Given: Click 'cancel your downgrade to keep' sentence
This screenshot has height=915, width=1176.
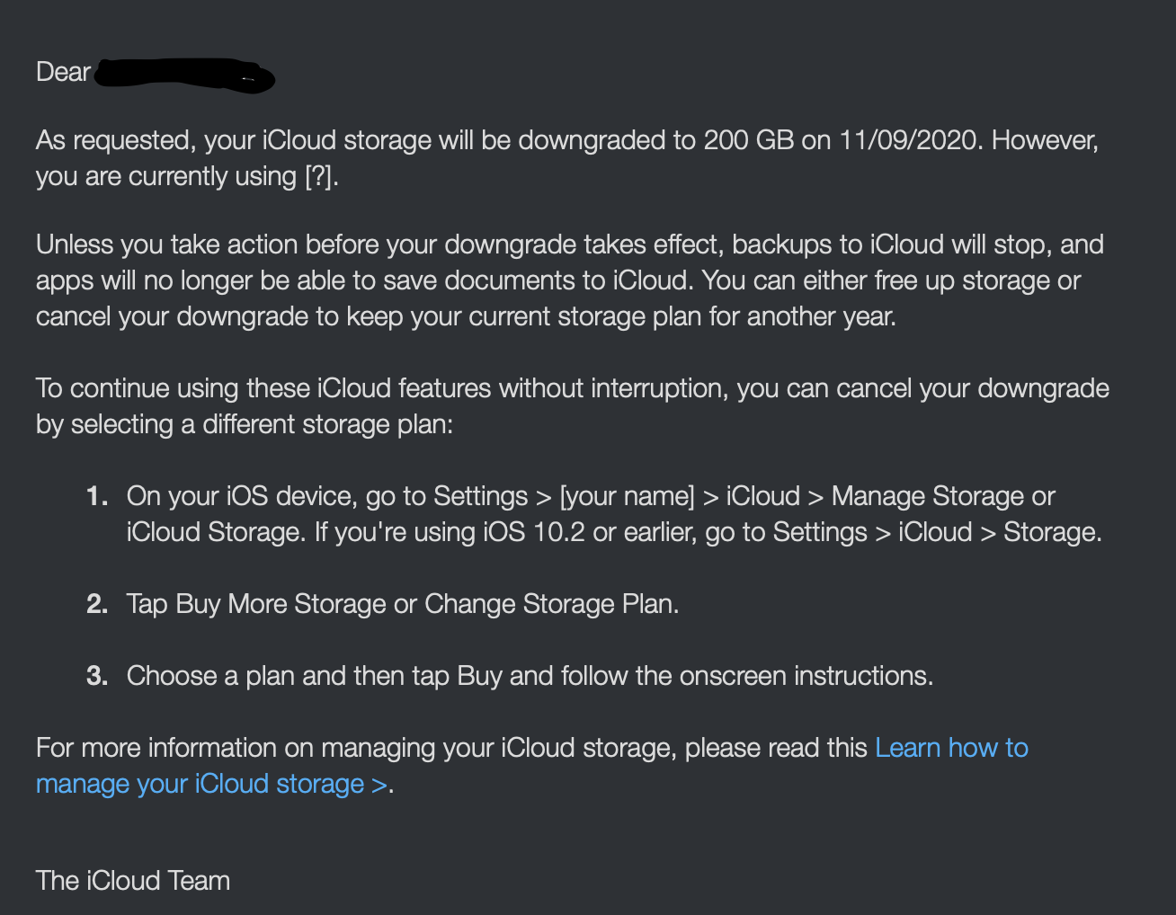Looking at the screenshot, I should [x=466, y=316].
